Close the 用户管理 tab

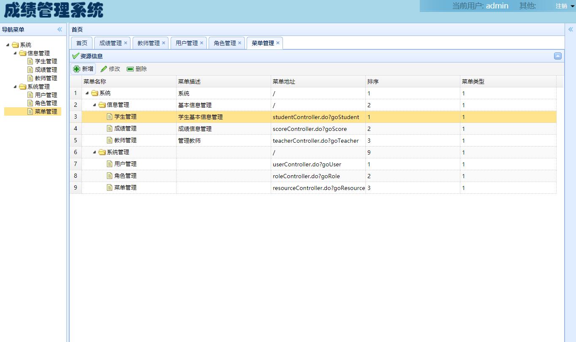coord(202,43)
